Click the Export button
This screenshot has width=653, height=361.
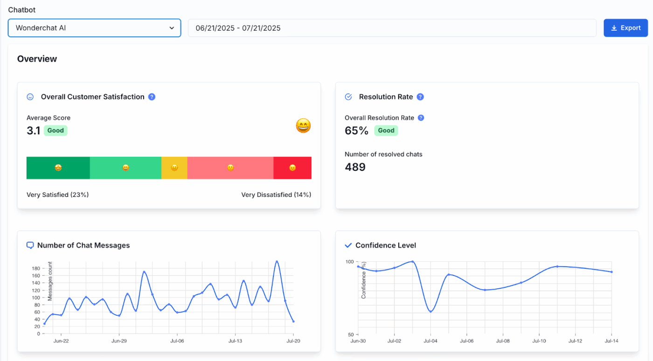(625, 28)
